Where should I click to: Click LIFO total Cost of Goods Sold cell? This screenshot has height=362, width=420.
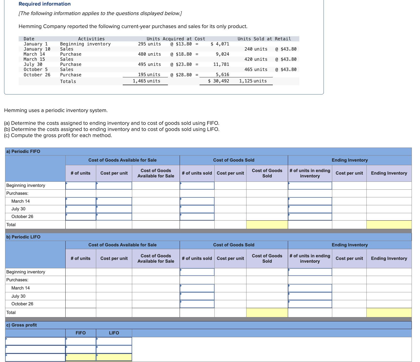pyautogui.click(x=267, y=312)
